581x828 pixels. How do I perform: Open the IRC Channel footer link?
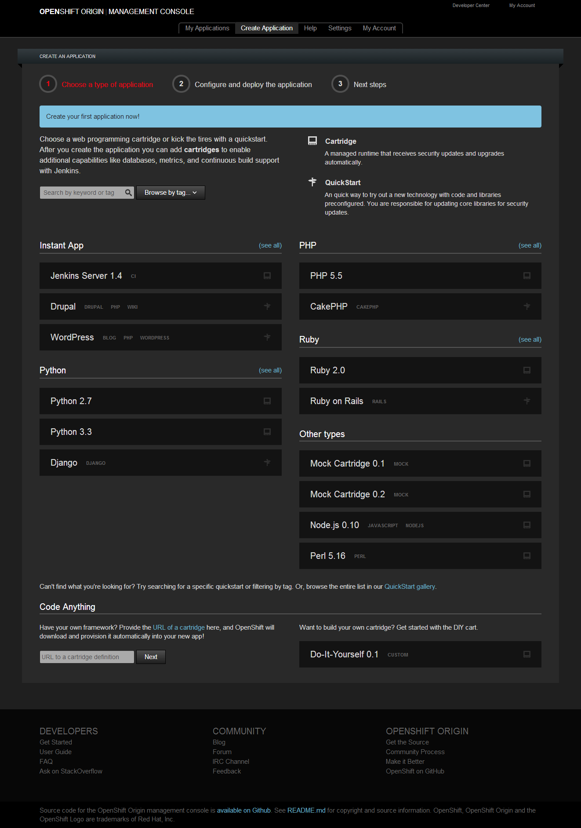(231, 762)
